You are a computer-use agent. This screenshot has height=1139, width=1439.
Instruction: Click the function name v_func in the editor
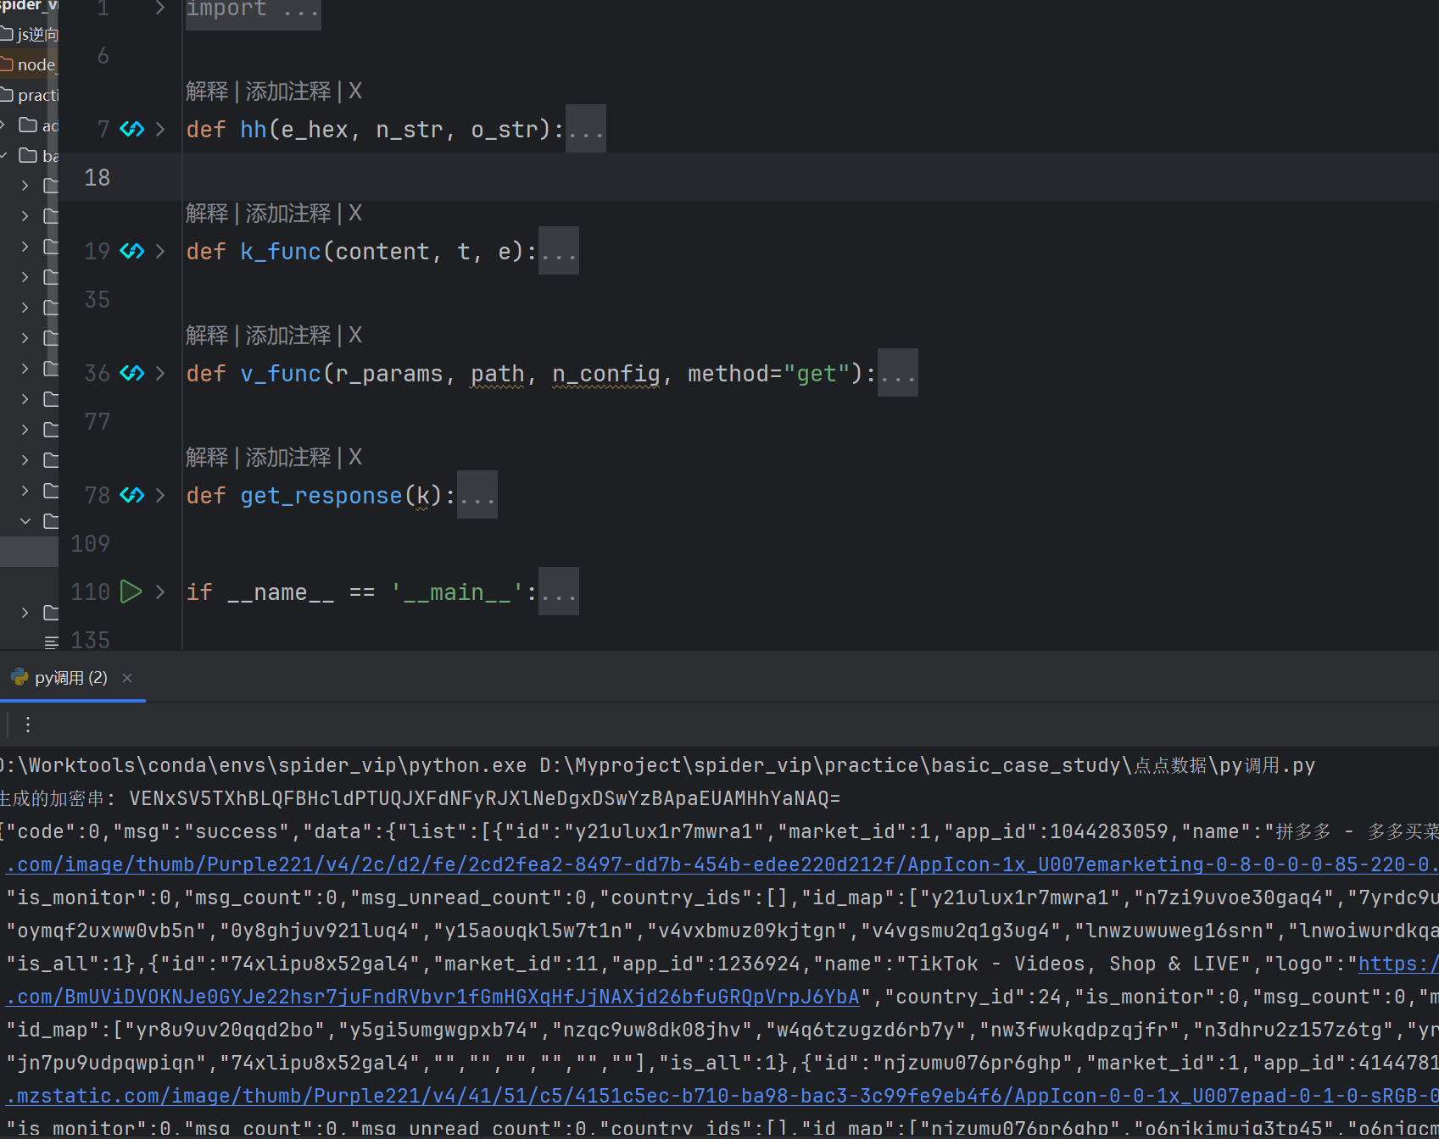(281, 373)
